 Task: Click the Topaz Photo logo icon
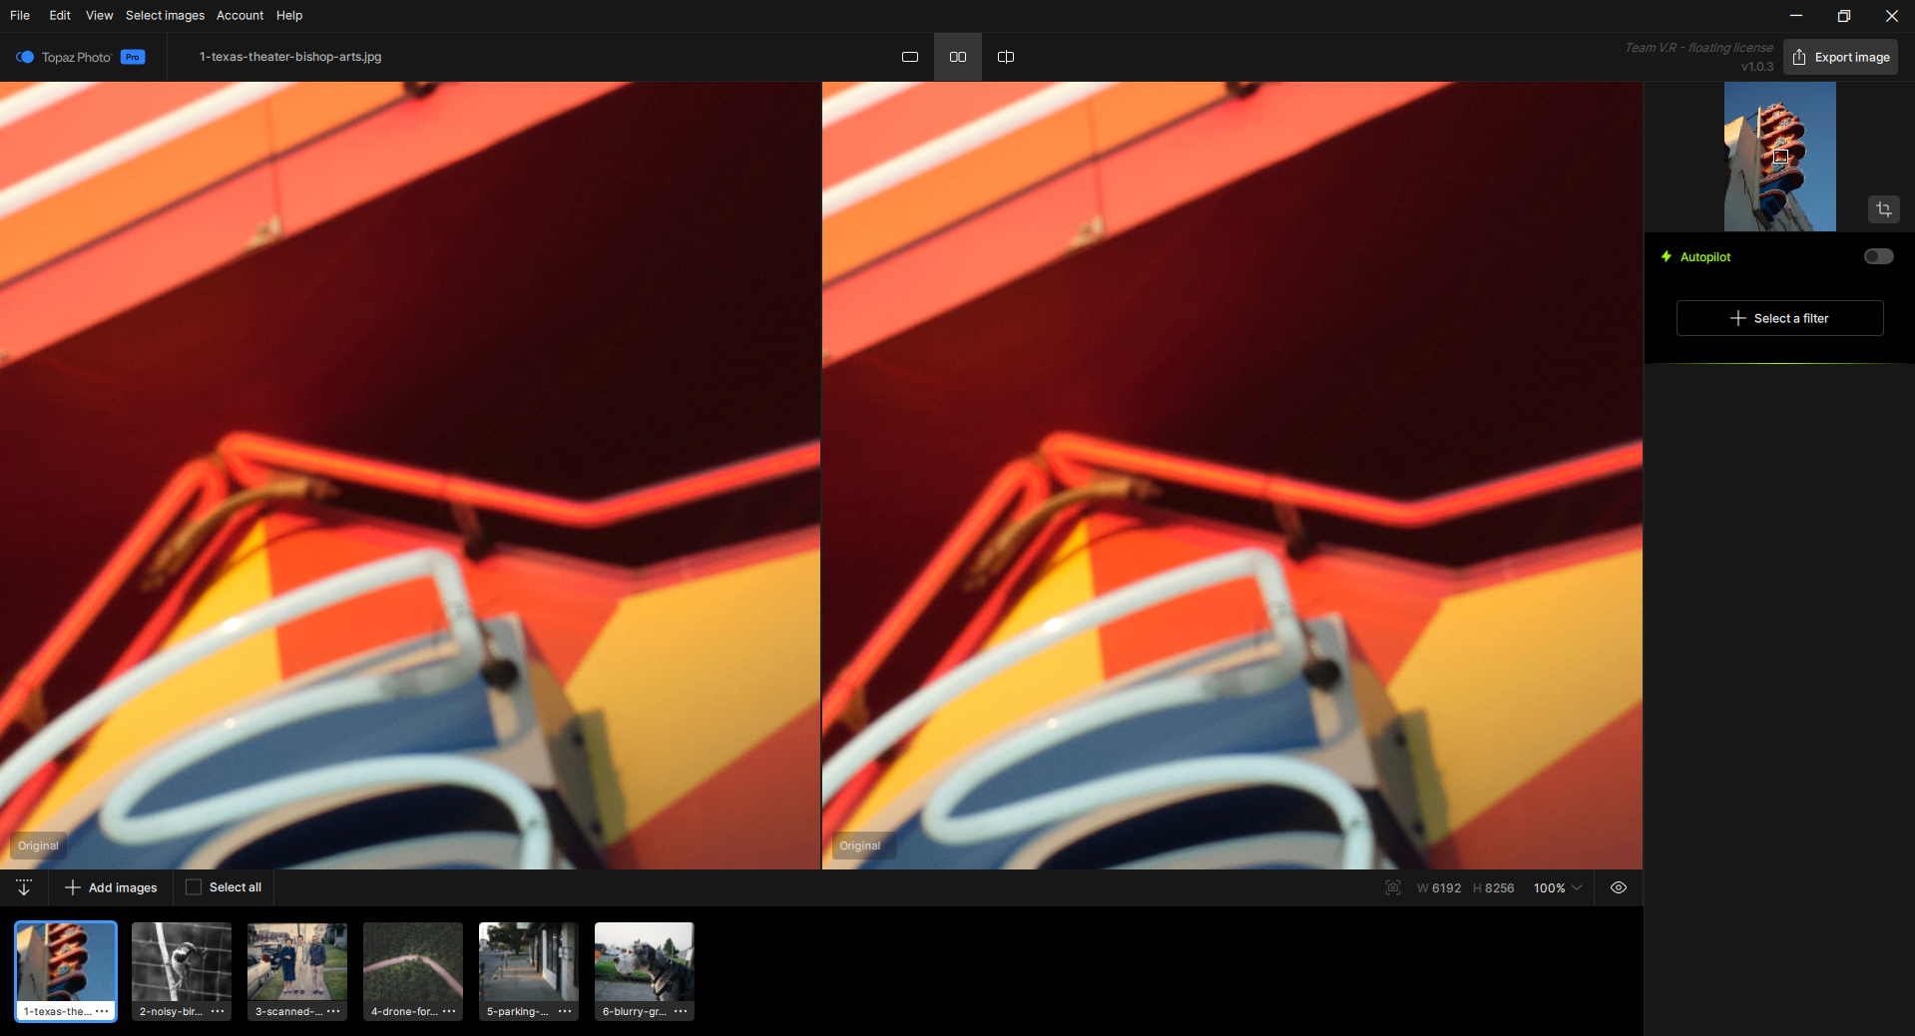coord(25,57)
